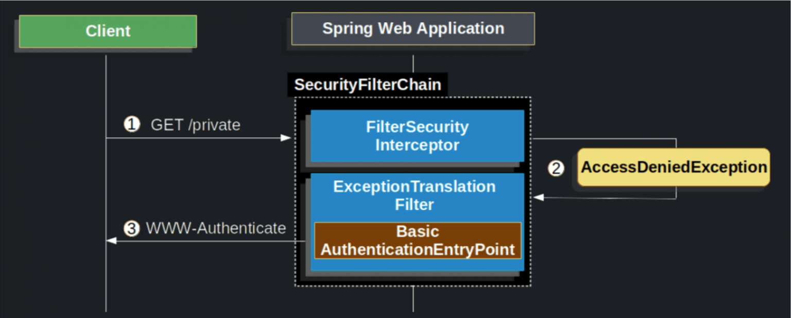Screen dimensions: 791x318
Task: Click the step 2 number circle
Action: pyautogui.click(x=556, y=168)
